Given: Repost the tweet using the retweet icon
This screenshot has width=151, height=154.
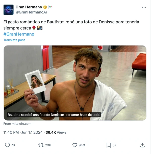Looking at the screenshot, I should tap(41, 145).
